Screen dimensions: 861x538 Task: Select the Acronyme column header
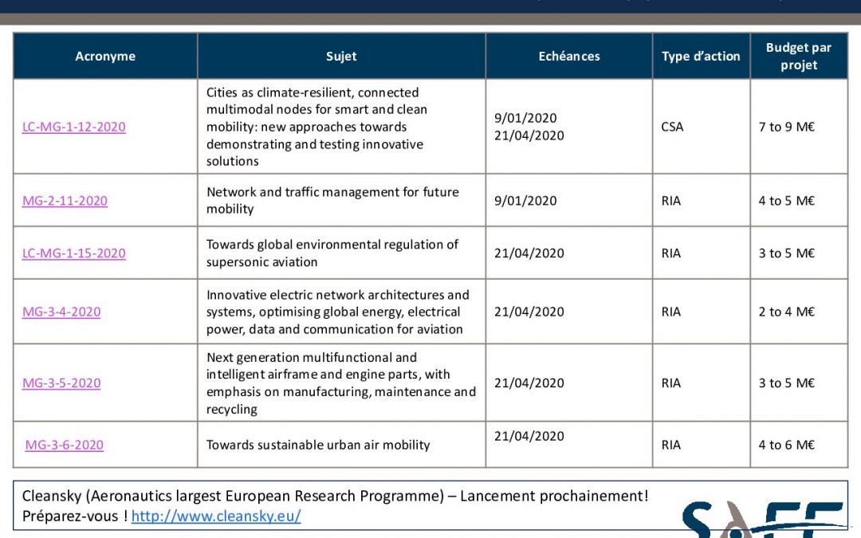coord(105,57)
